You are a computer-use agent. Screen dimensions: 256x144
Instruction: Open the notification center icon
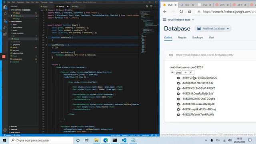pos(250,140)
